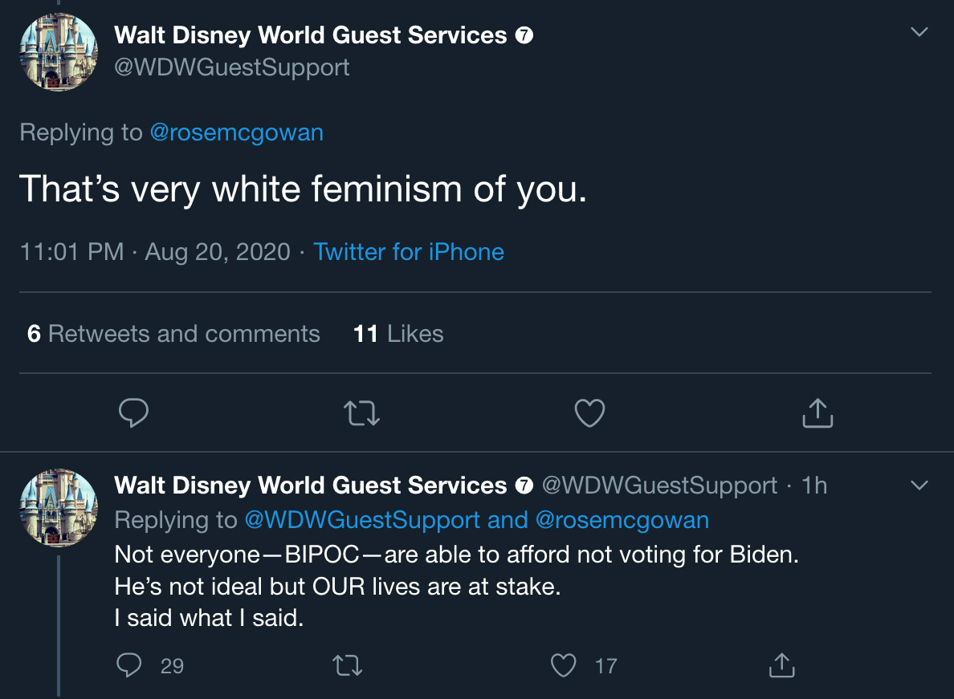
Task: Expand the options chevron on the main tweet
Action: [x=919, y=31]
